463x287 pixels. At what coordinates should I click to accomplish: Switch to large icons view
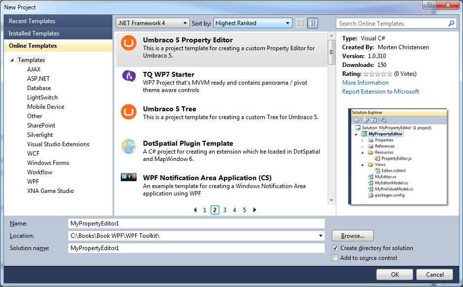click(313, 22)
